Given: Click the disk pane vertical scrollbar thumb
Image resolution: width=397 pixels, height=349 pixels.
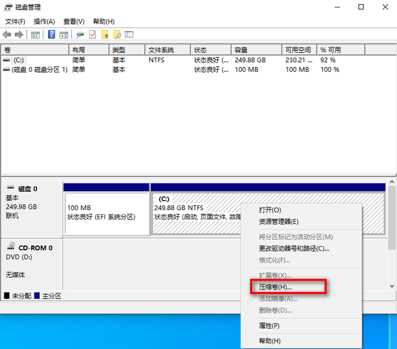Looking at the screenshot, I should [392, 218].
